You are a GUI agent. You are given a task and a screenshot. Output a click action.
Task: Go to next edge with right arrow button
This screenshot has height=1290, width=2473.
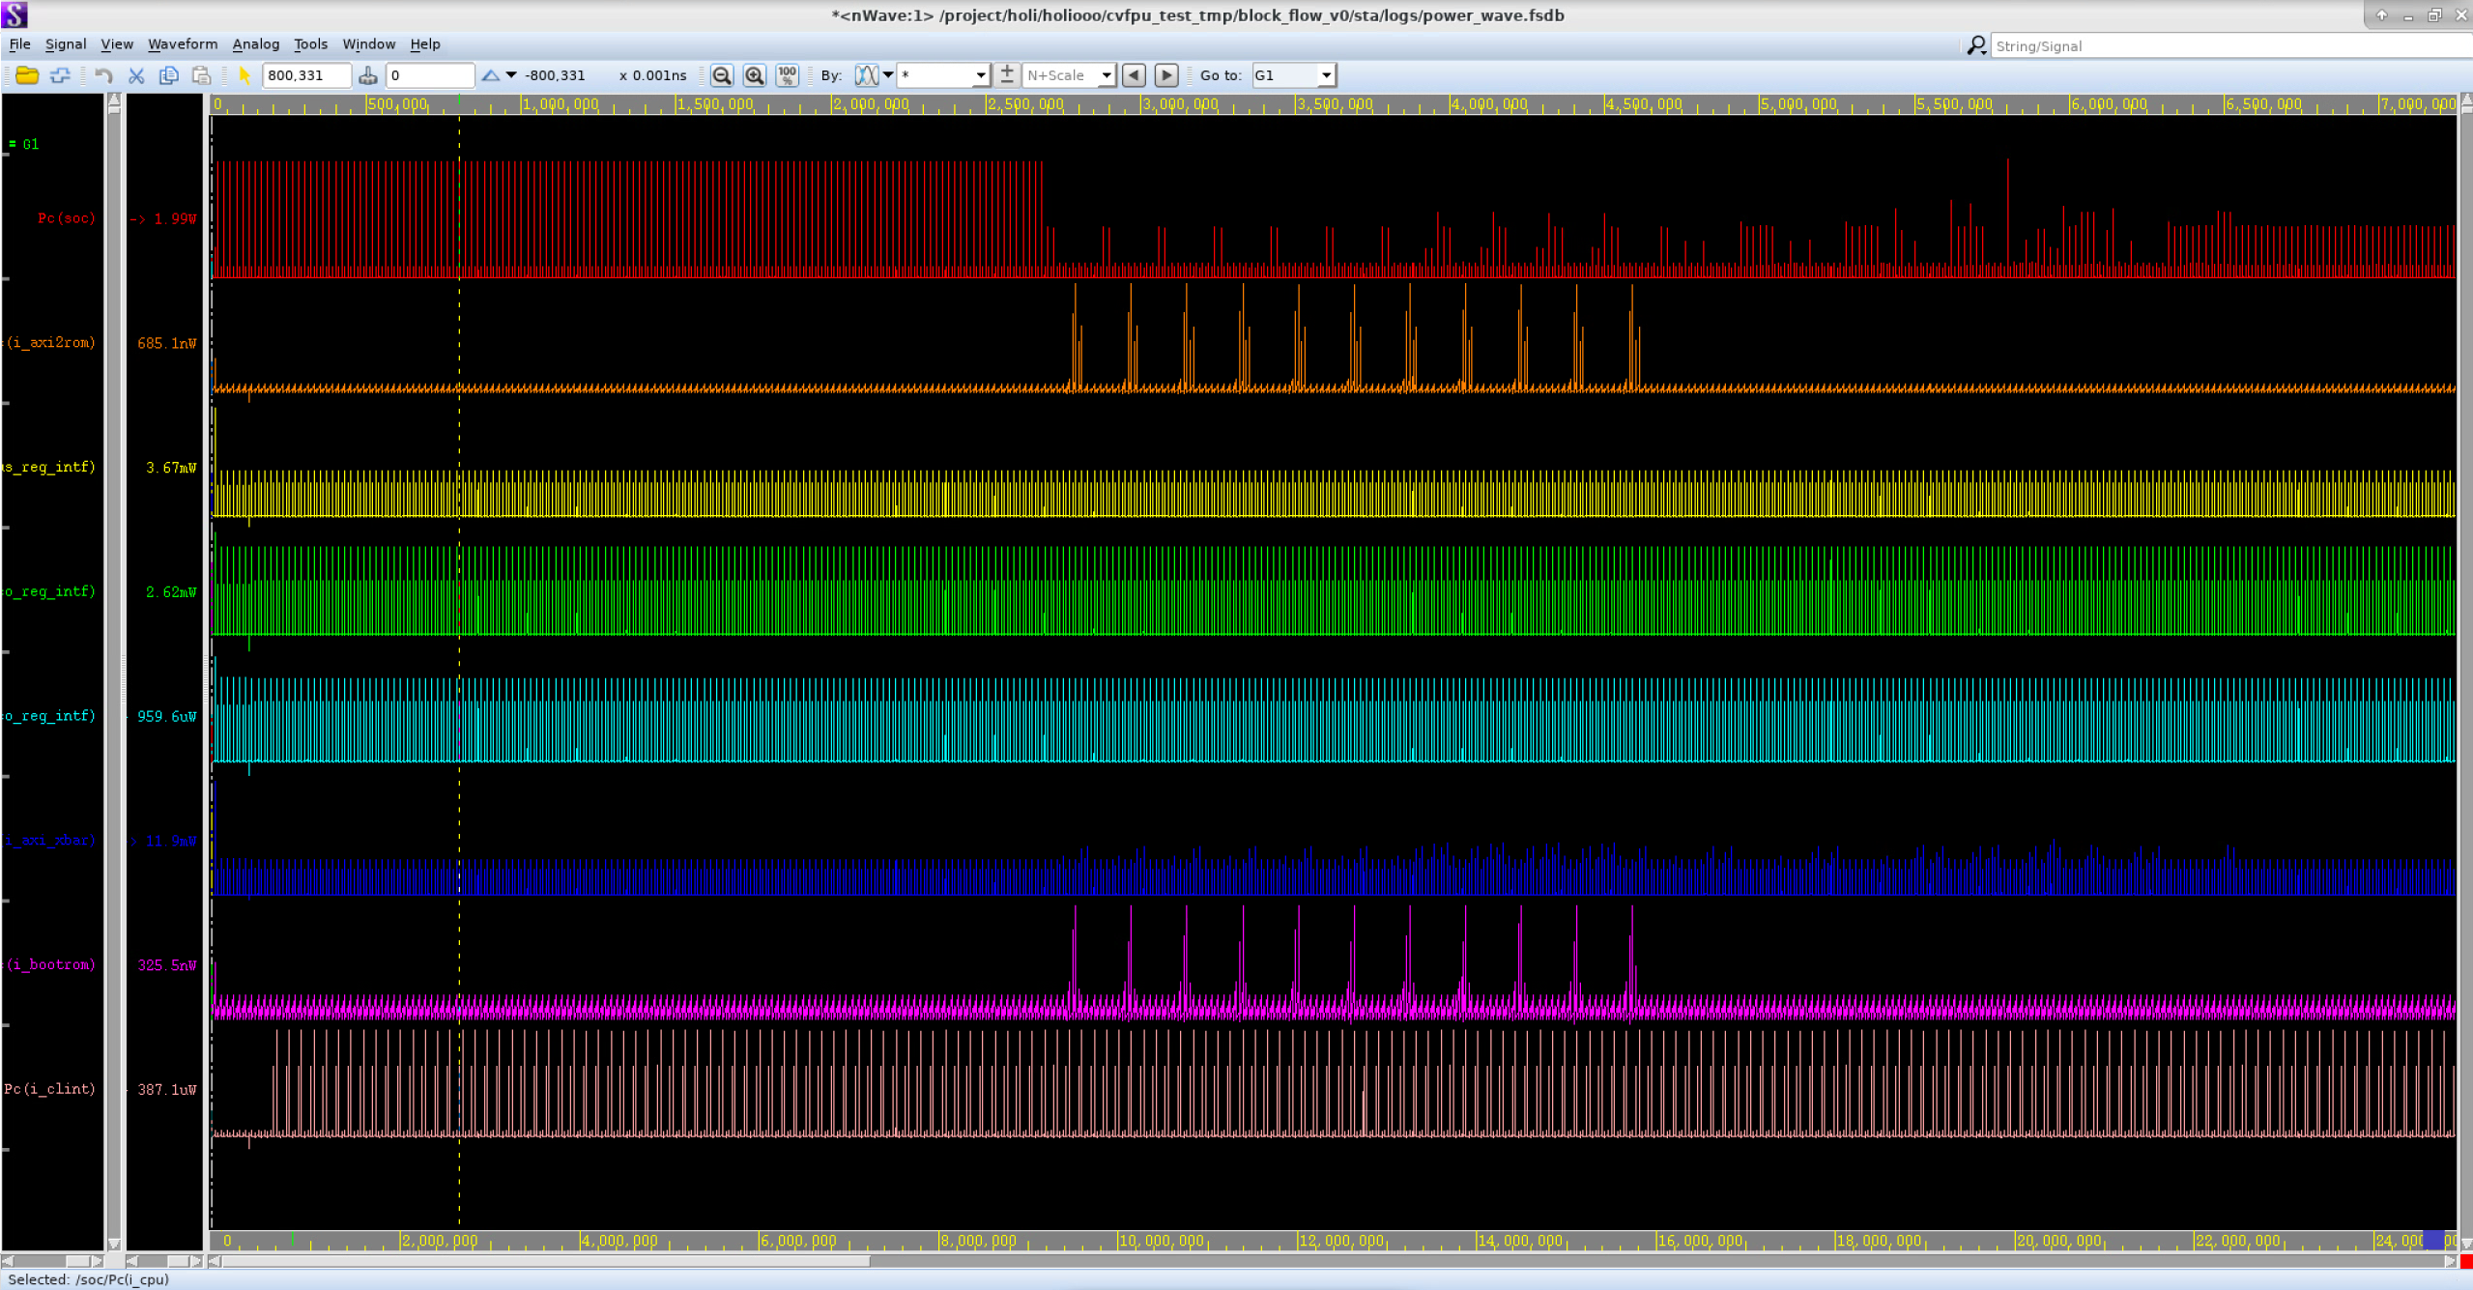1166,75
